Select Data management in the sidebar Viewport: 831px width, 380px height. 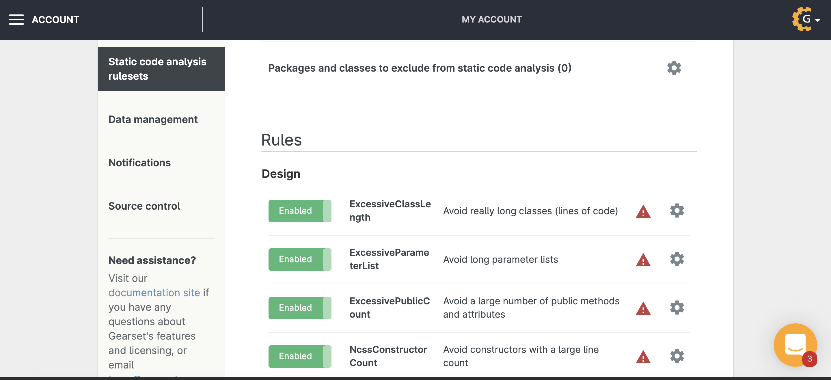[x=153, y=120]
